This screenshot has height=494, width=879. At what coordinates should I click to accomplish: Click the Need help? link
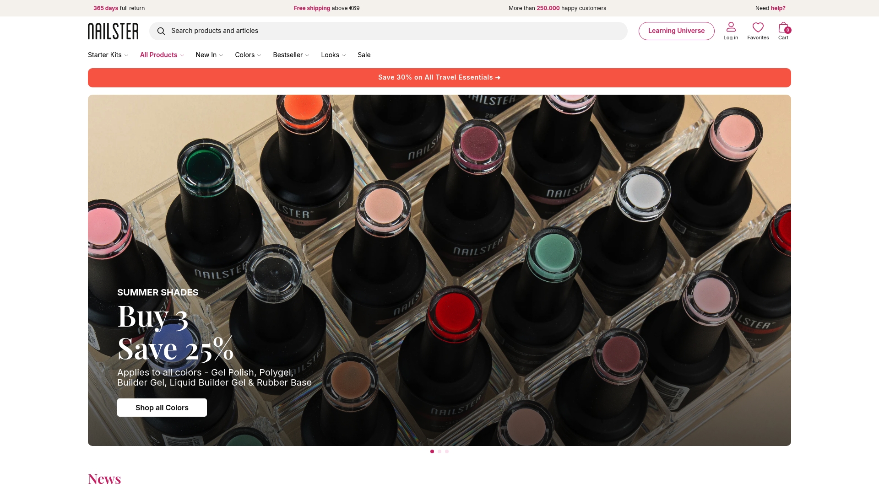click(x=770, y=8)
